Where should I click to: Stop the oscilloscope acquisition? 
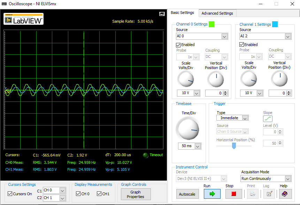point(233,194)
